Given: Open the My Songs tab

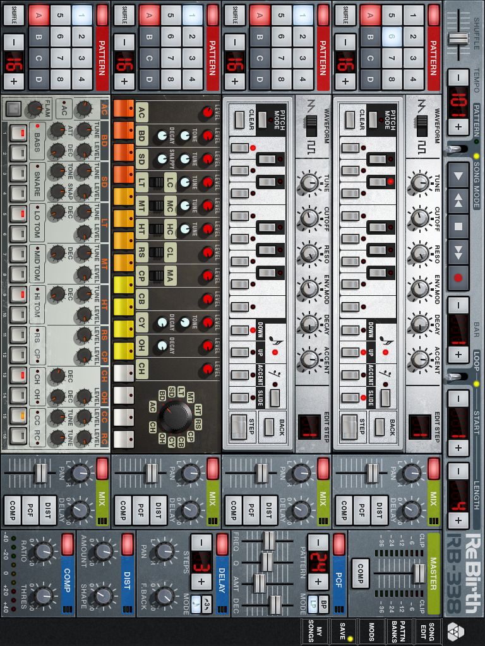Looking at the screenshot, I should tap(309, 631).
